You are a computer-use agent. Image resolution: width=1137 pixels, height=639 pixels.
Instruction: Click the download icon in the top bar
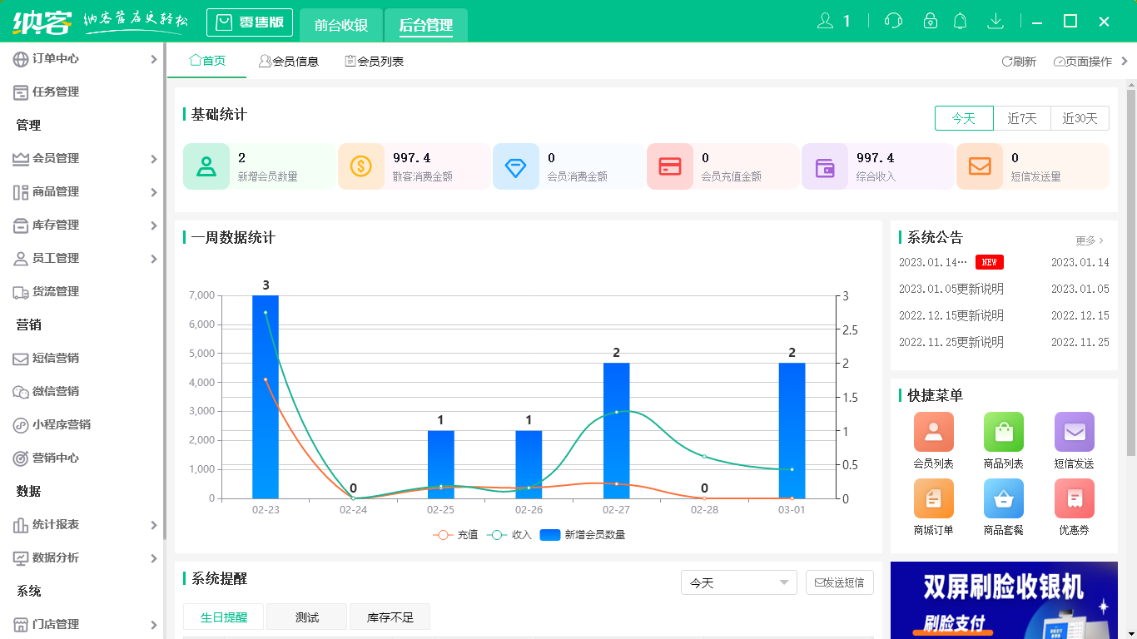click(995, 19)
